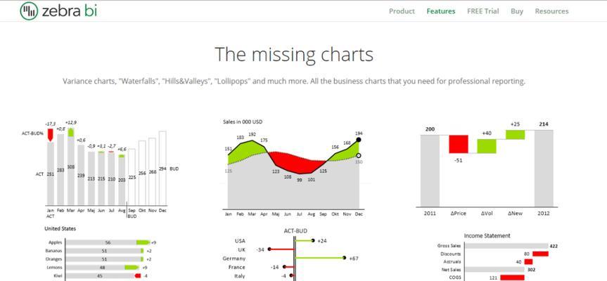Click the USA +24 lollipop marker
Image resolution: width=607 pixels, height=281 pixels.
[313, 241]
